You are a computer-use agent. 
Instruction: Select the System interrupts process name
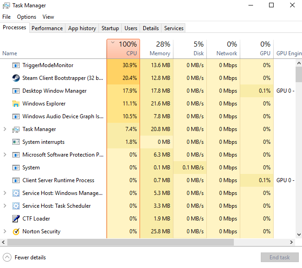[x=43, y=142]
